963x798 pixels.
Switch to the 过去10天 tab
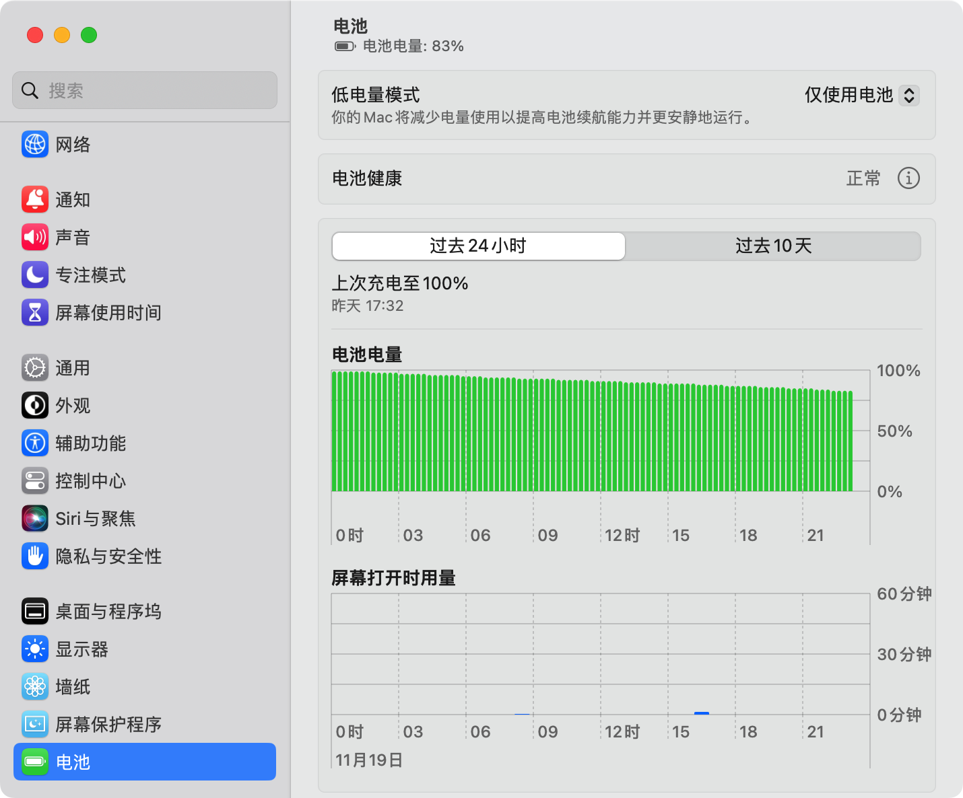coord(773,246)
